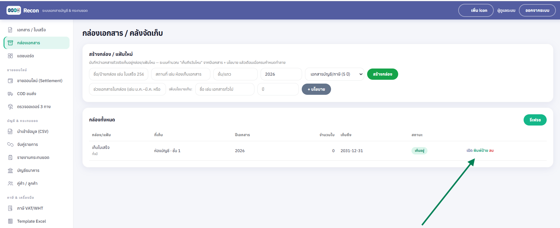Screen dimensions: 560x228
Task: Click the bank account building icon
Action: point(10,170)
